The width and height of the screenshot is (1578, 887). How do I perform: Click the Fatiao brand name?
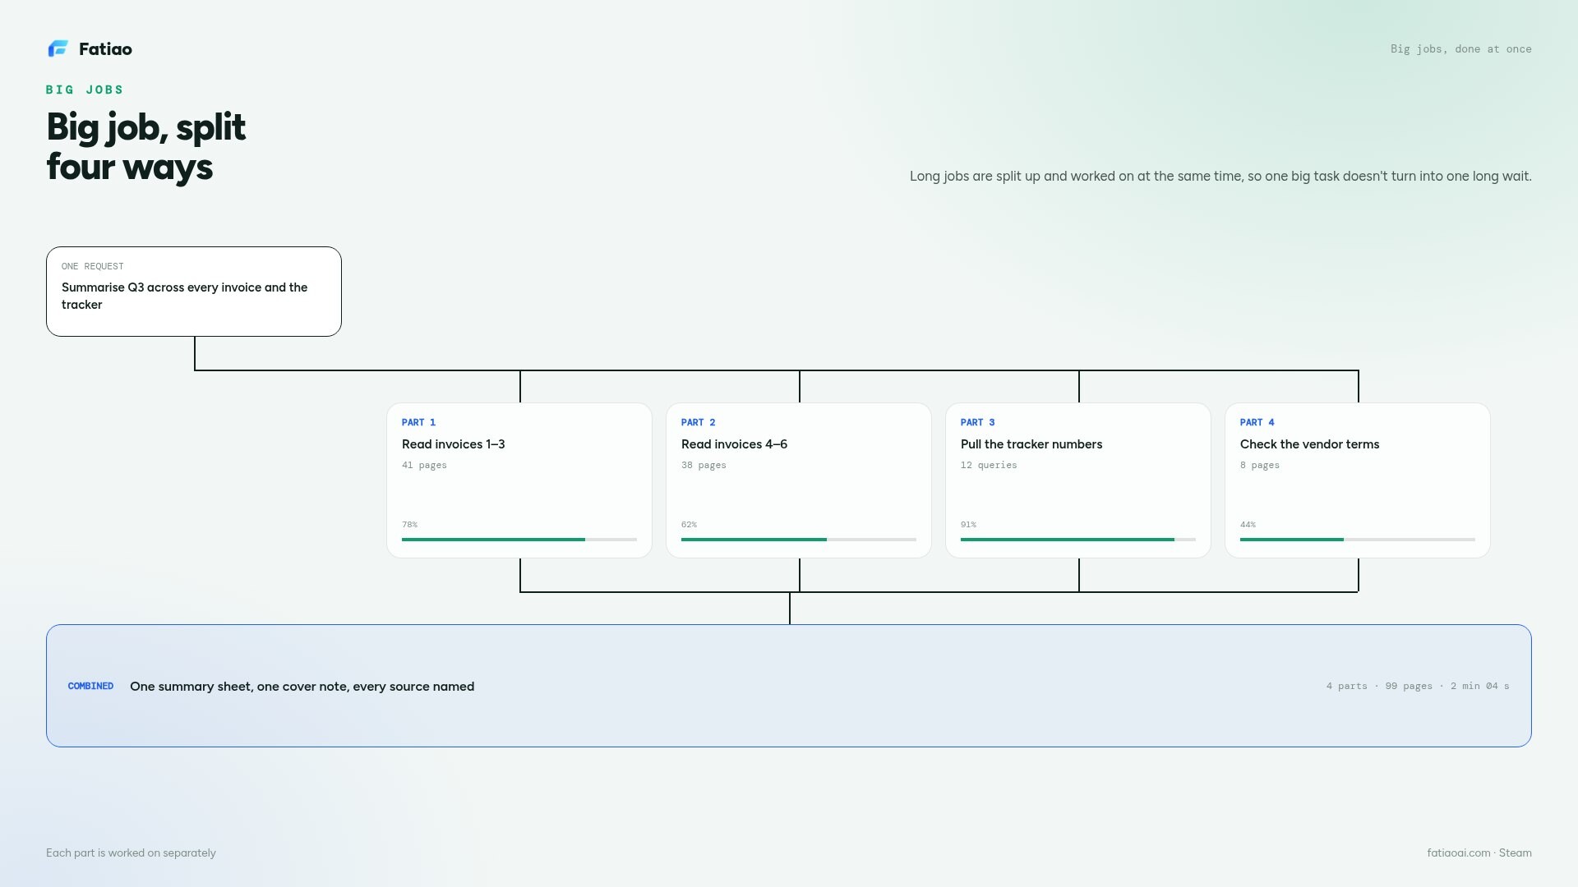point(105,48)
